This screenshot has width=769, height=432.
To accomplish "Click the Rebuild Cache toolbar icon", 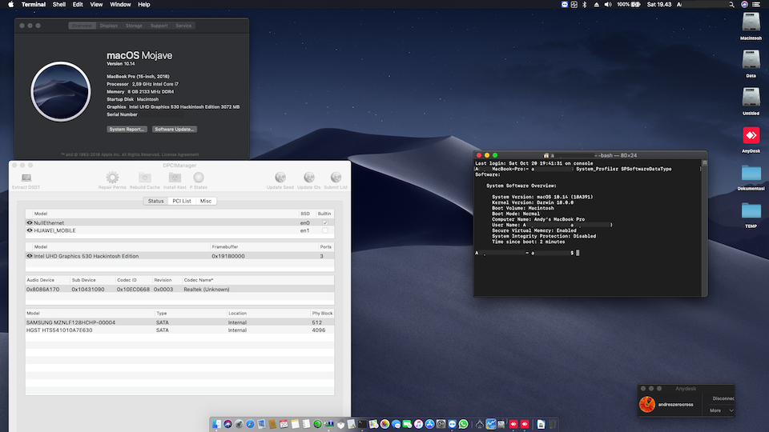I will pyautogui.click(x=147, y=178).
